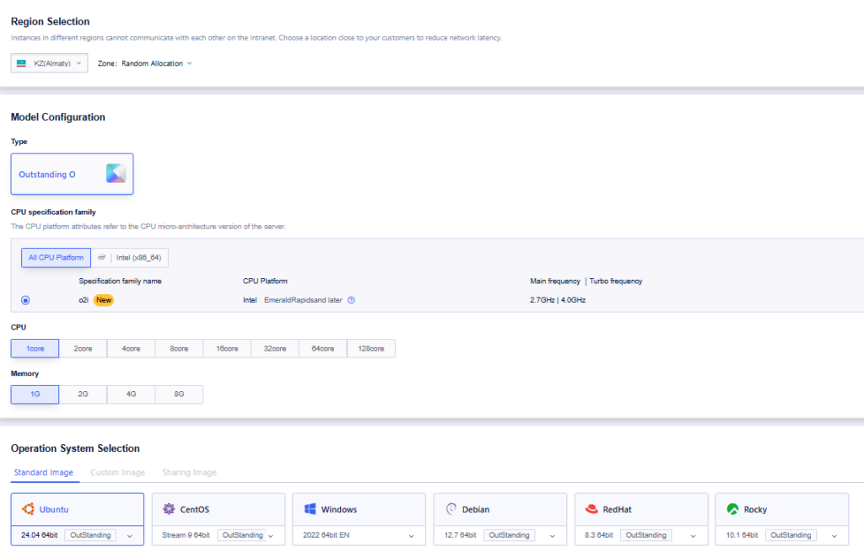Choose 8G memory option
Screen dimensions: 864x558
coord(179,394)
